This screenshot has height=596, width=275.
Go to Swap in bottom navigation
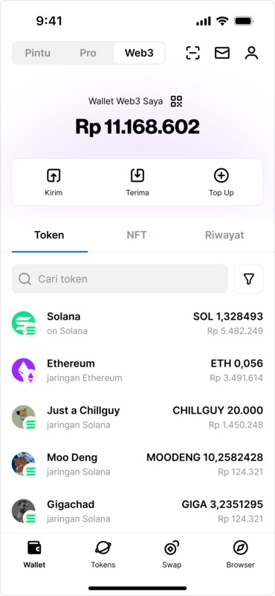[x=172, y=554]
